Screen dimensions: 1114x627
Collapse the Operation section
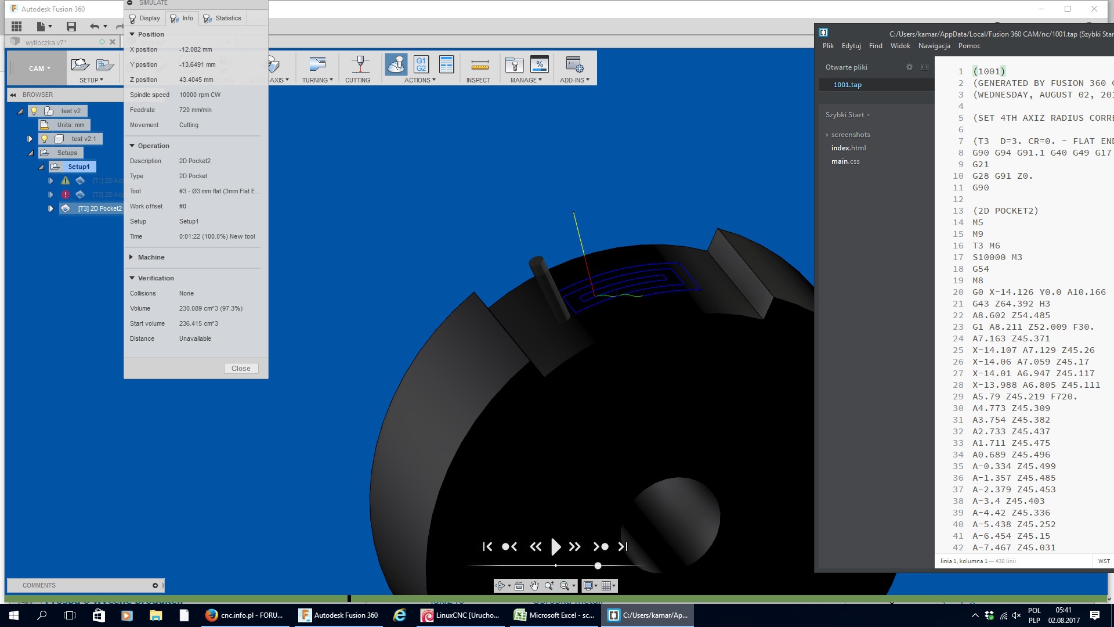click(132, 146)
